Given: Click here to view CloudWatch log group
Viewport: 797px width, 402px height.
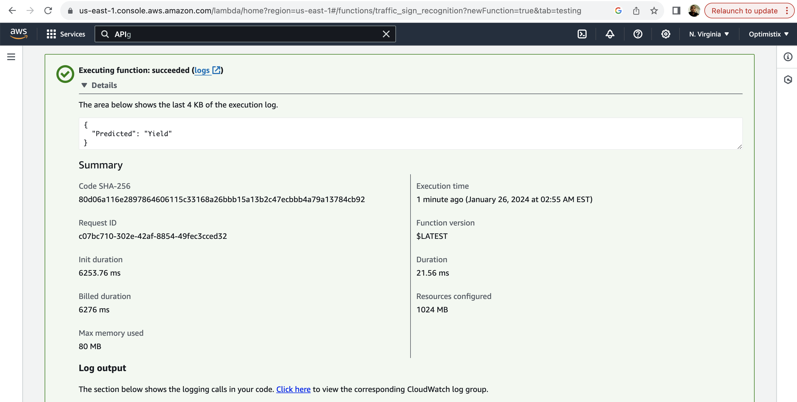Looking at the screenshot, I should [293, 389].
